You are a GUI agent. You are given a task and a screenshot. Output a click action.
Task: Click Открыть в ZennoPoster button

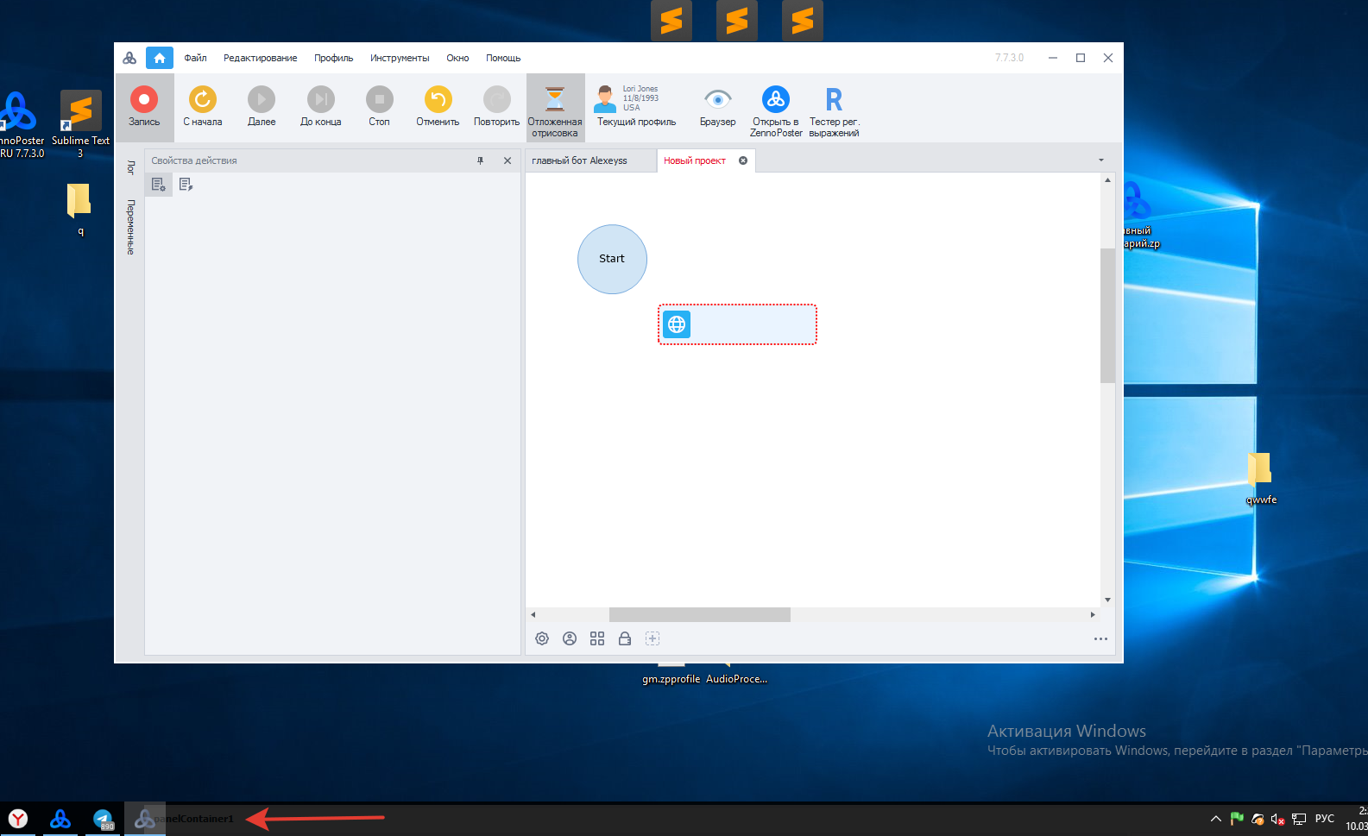pyautogui.click(x=776, y=111)
